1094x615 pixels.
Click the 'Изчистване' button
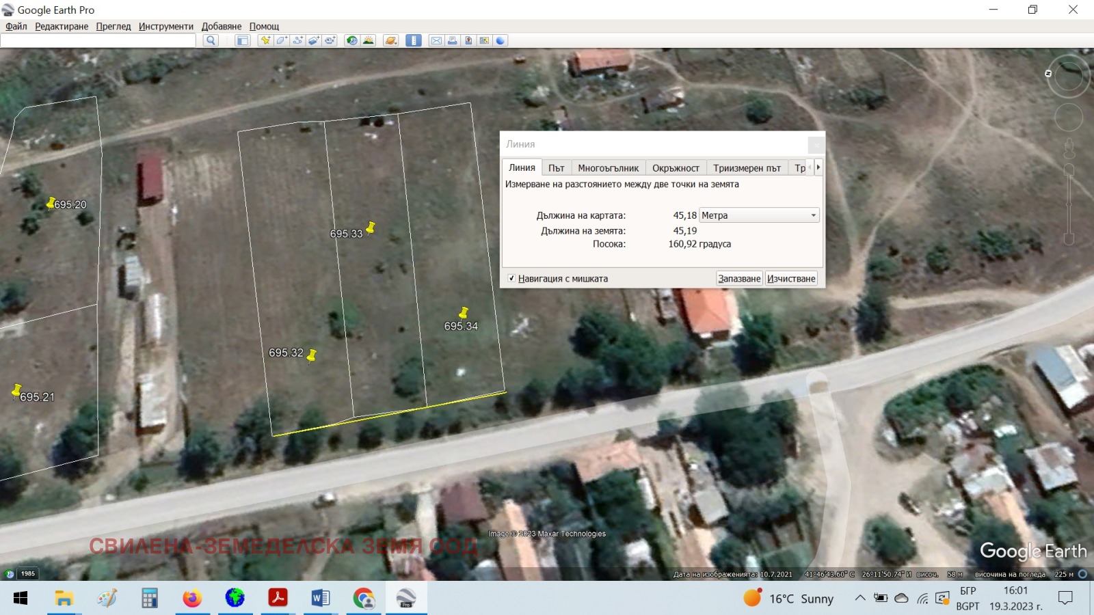(x=791, y=278)
